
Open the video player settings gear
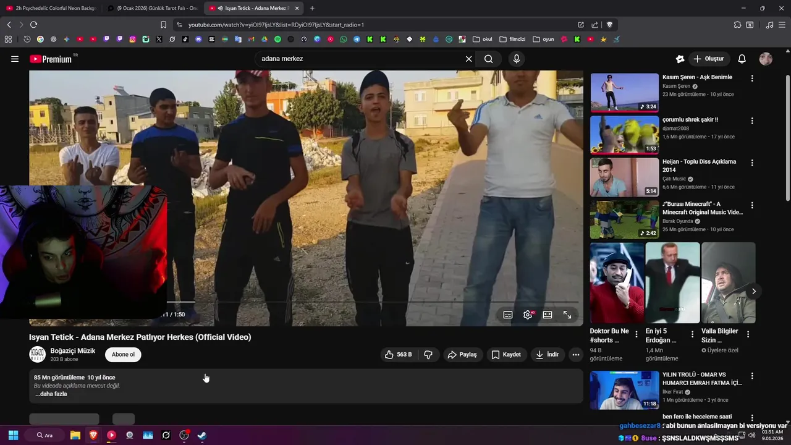(528, 315)
